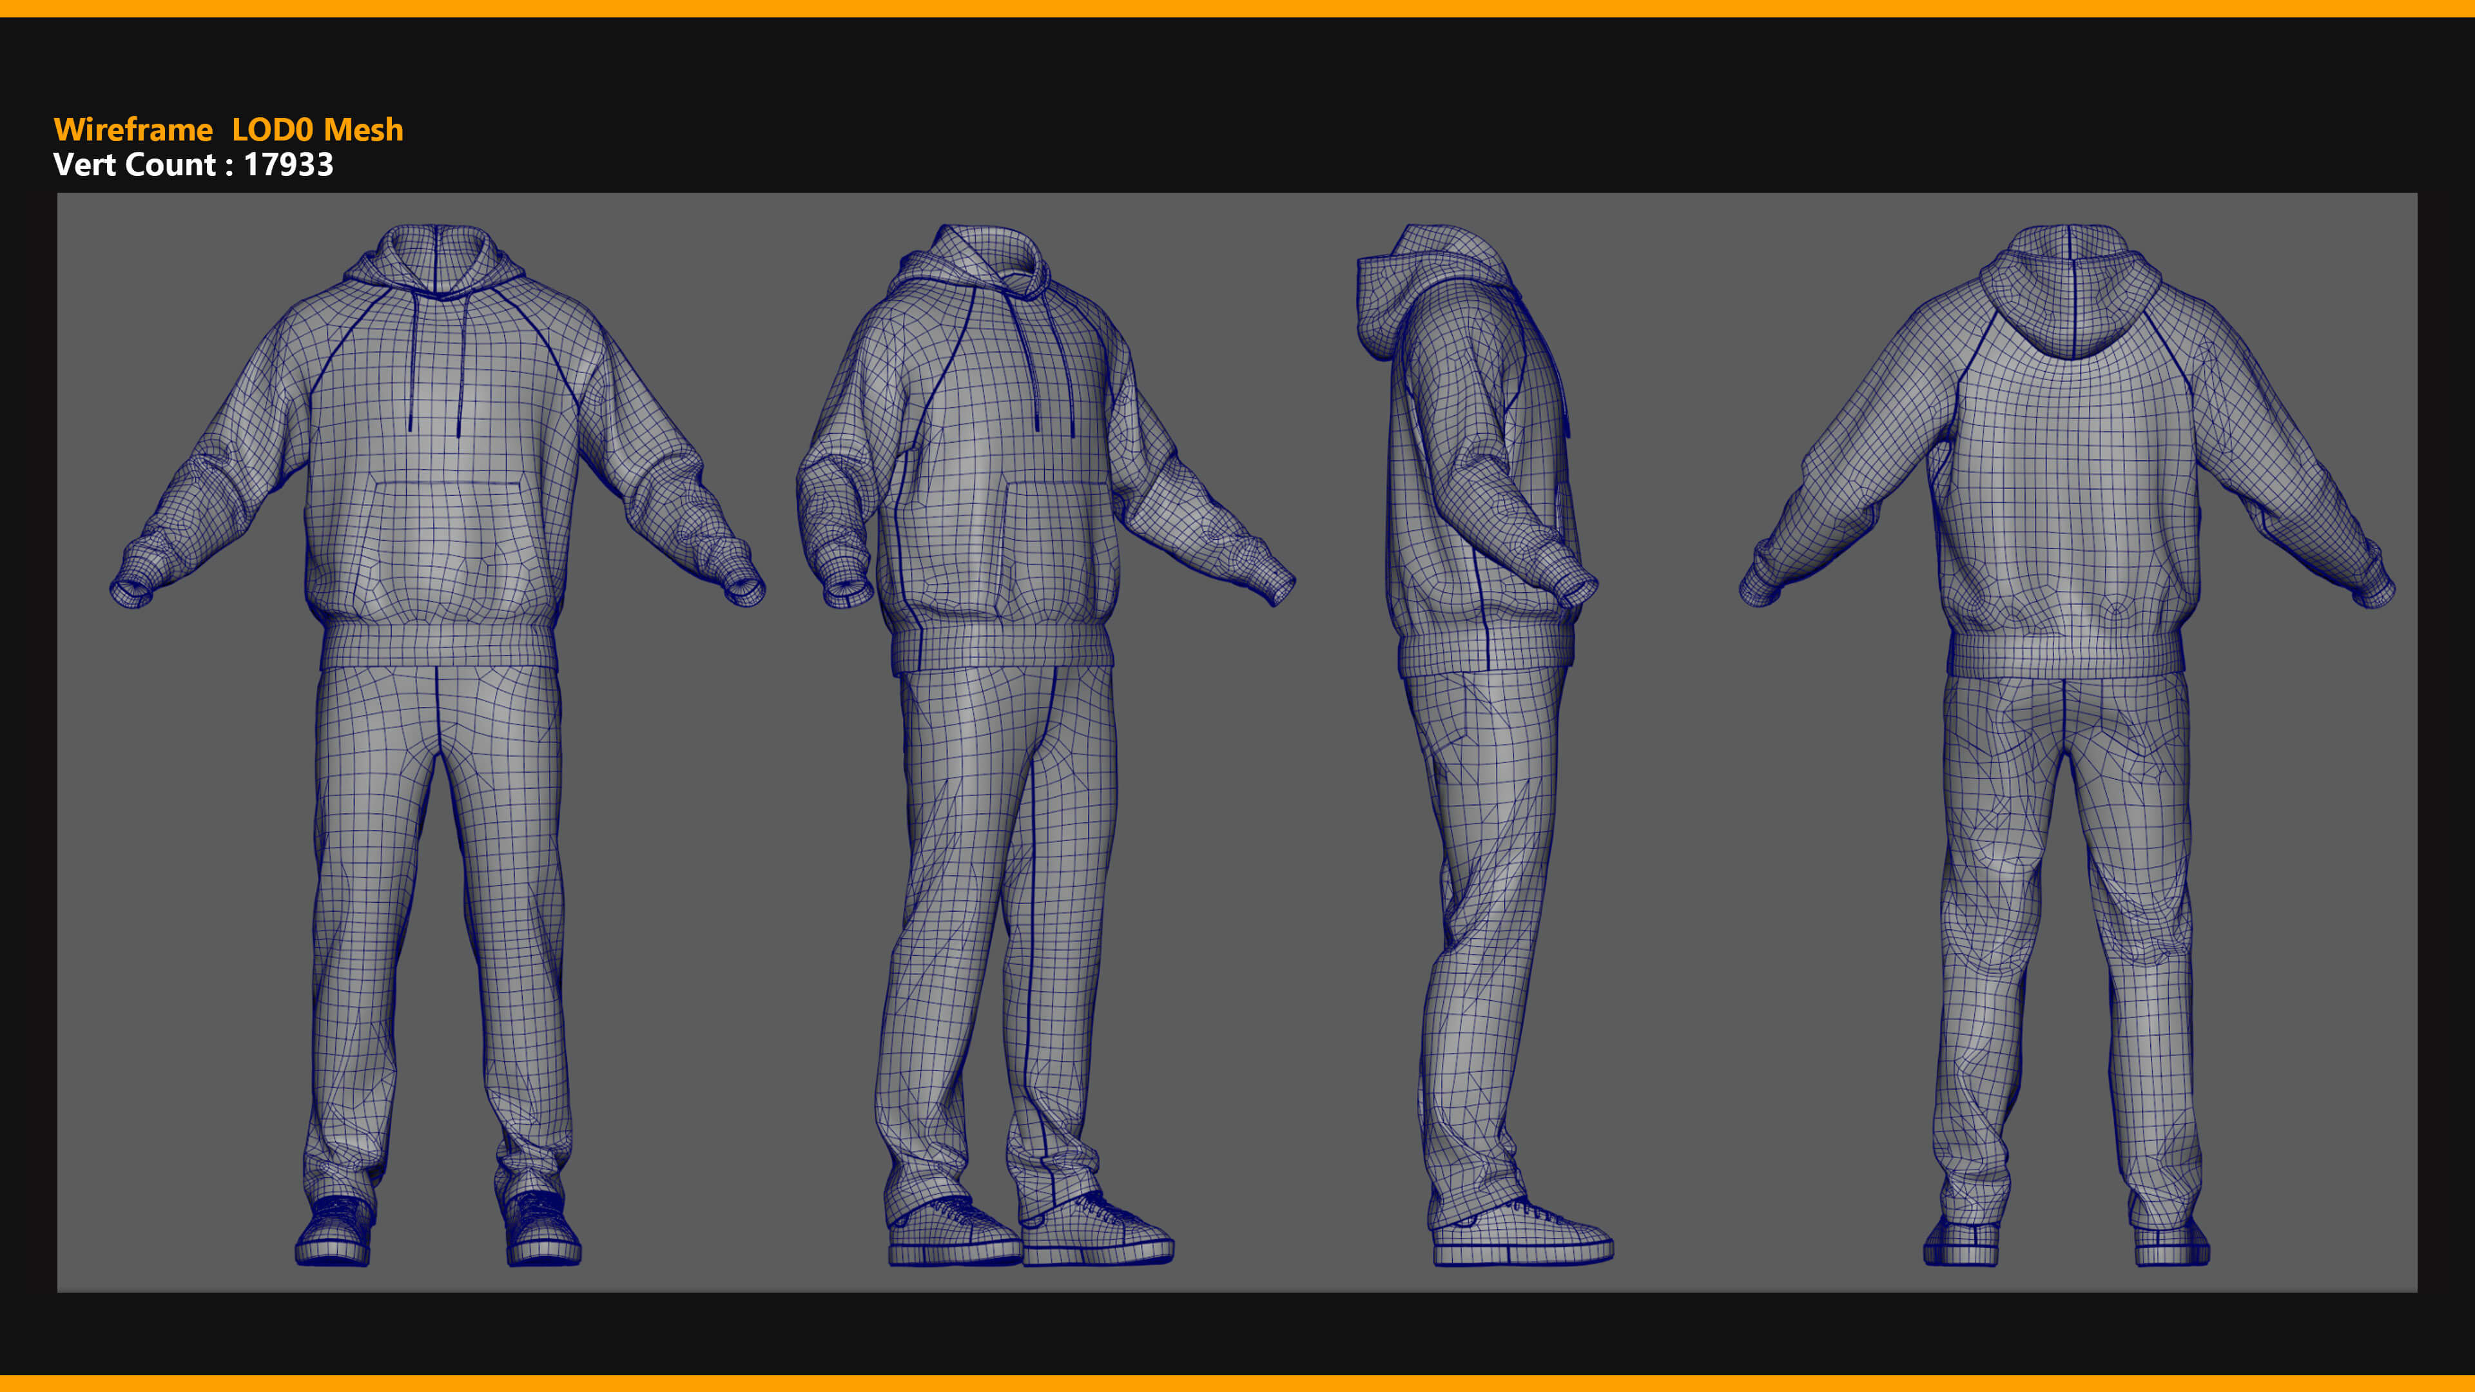Select the front view wireframe model
Viewport: 2475px width, 1392px height.
point(437,746)
